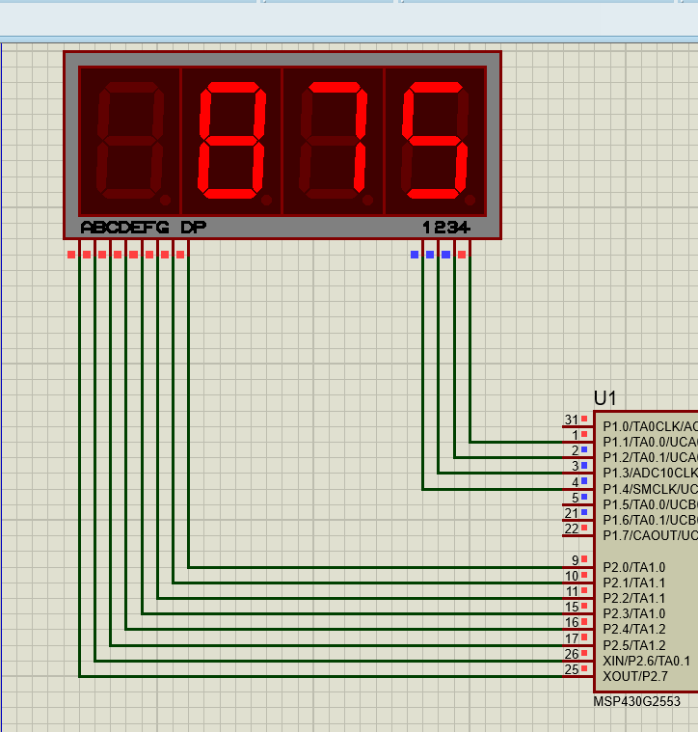
Task: Select pin number 25 on U1
Action: tap(572, 669)
